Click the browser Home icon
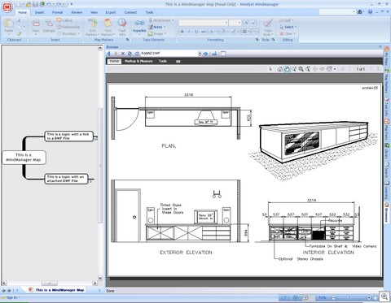 [x=137, y=54]
